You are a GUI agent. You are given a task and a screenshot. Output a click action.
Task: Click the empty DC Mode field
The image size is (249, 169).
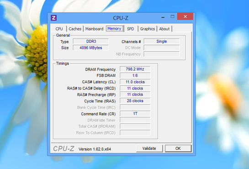click(x=161, y=48)
